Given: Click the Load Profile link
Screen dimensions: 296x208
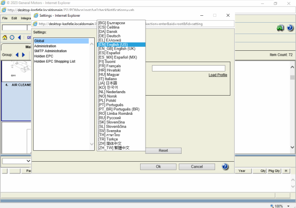Looking at the screenshot, I should pyautogui.click(x=218, y=75).
